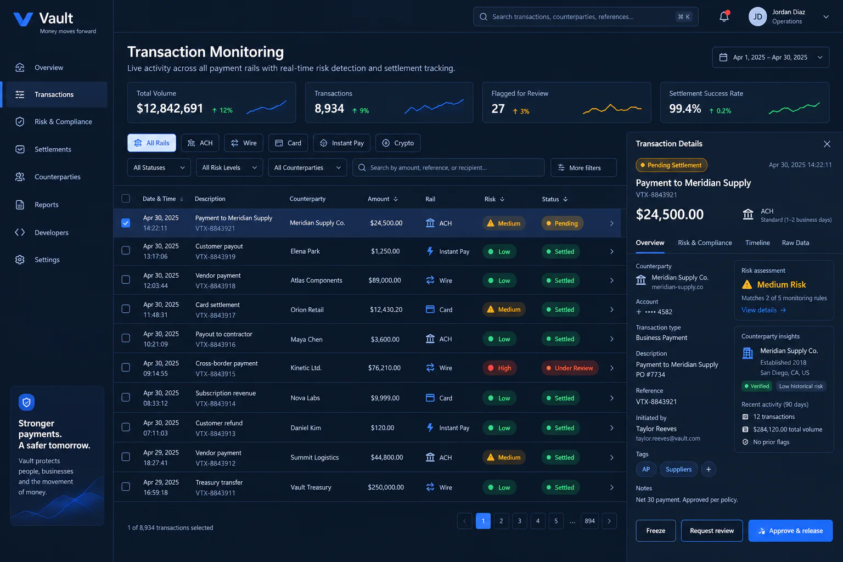This screenshot has height=562, width=843.
Task: Open the All Counterparties dropdown
Action: (307, 167)
